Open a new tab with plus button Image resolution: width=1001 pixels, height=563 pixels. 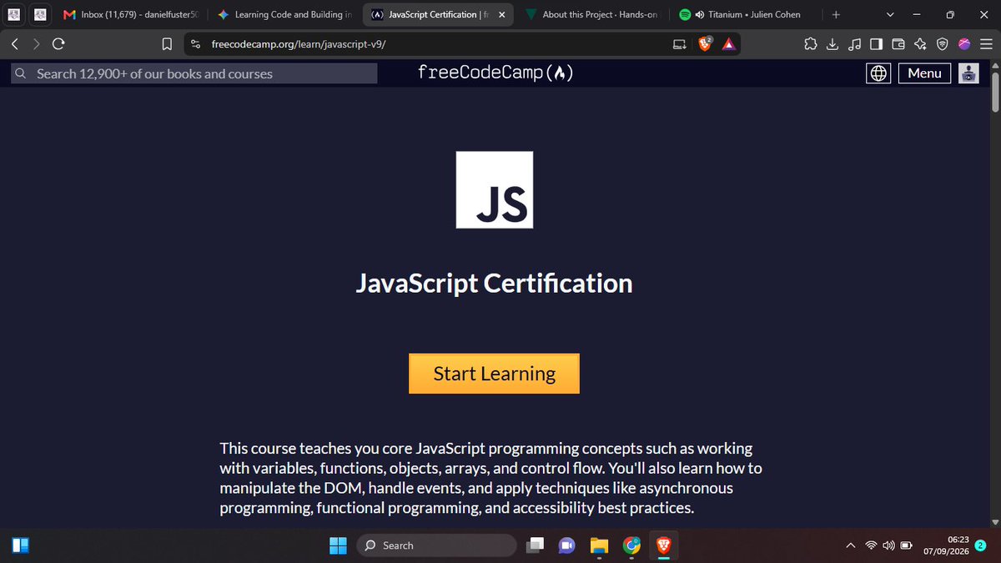(x=836, y=14)
